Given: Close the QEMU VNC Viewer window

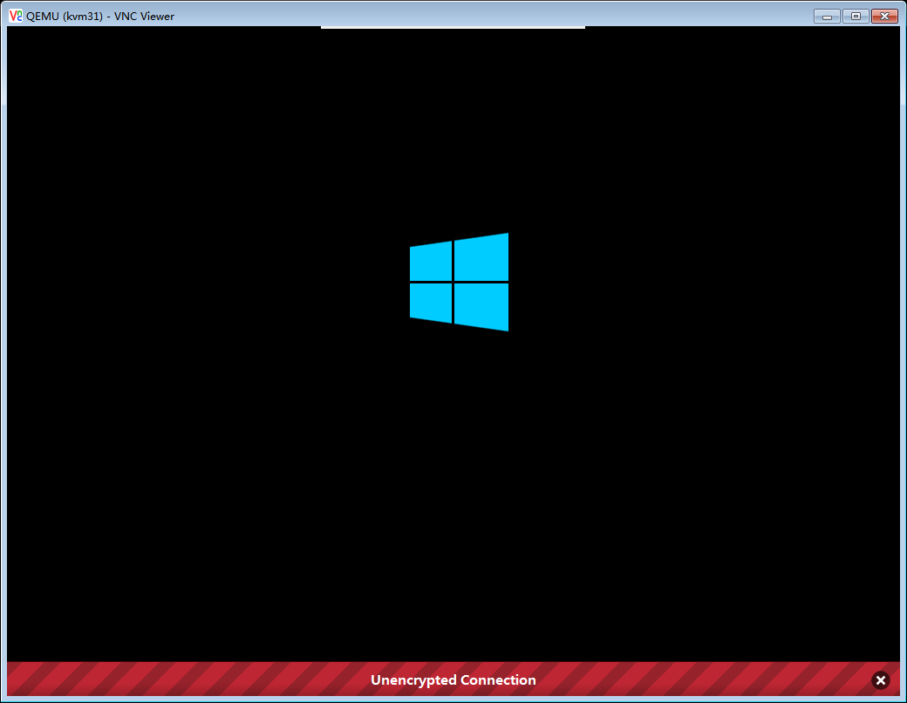Looking at the screenshot, I should [884, 17].
